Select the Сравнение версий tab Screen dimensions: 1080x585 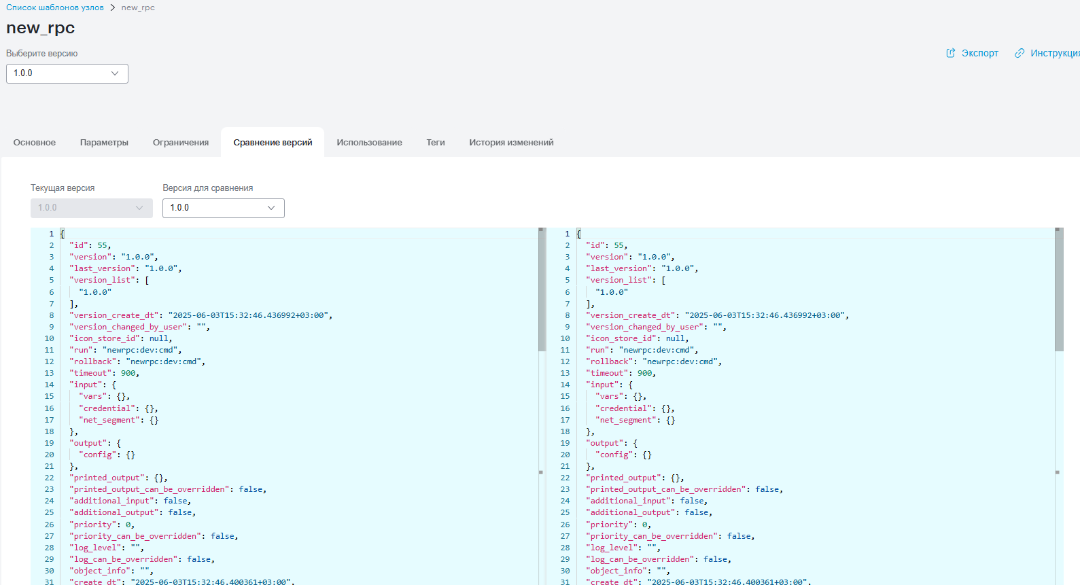(x=273, y=143)
